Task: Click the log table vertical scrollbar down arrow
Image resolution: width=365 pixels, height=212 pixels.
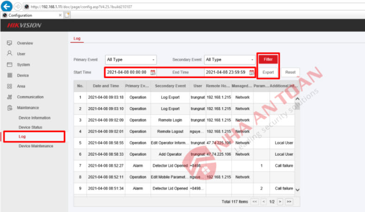Action: pyautogui.click(x=297, y=189)
